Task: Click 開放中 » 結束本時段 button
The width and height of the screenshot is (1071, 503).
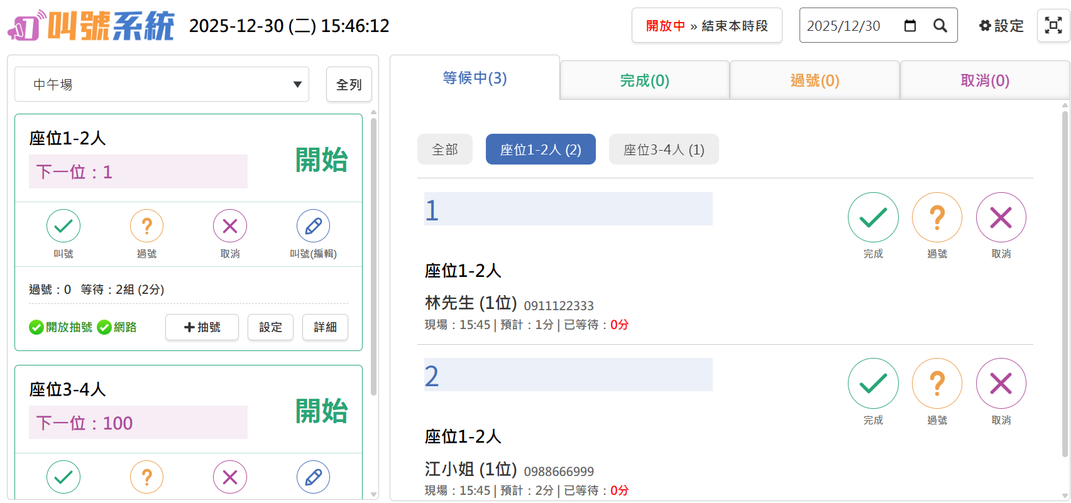Action: pyautogui.click(x=706, y=26)
